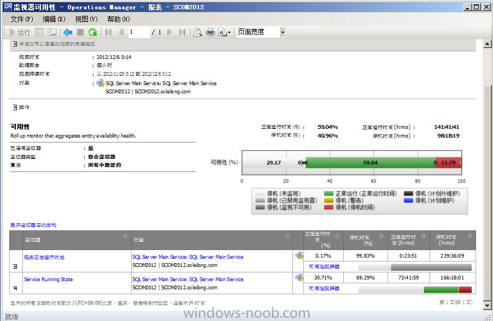This screenshot has width=493, height=321.
Task: Sort by uptime percent column arrows
Action: [337, 236]
